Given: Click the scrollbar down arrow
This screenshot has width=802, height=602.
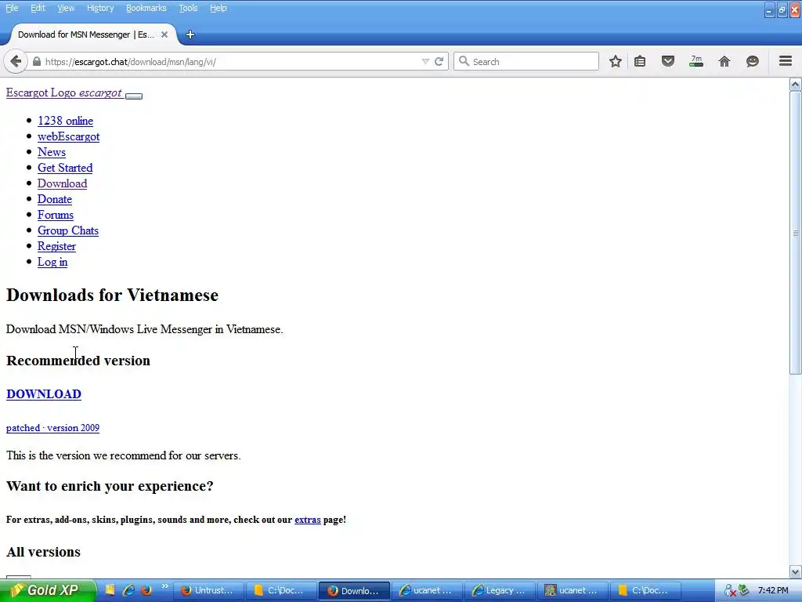Looking at the screenshot, I should (796, 571).
